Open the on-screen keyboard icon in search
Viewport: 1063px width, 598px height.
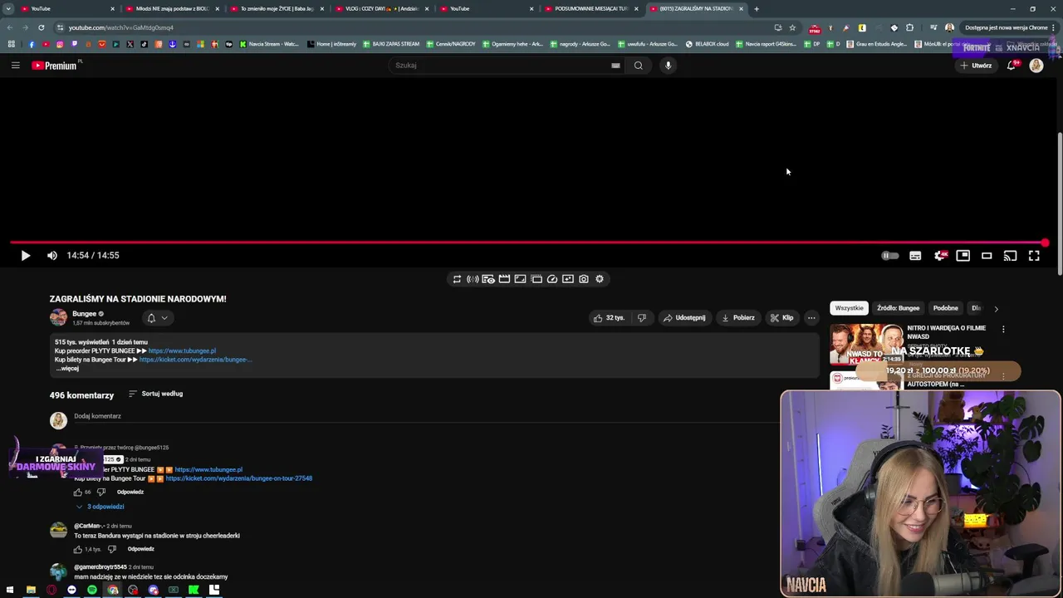point(615,66)
